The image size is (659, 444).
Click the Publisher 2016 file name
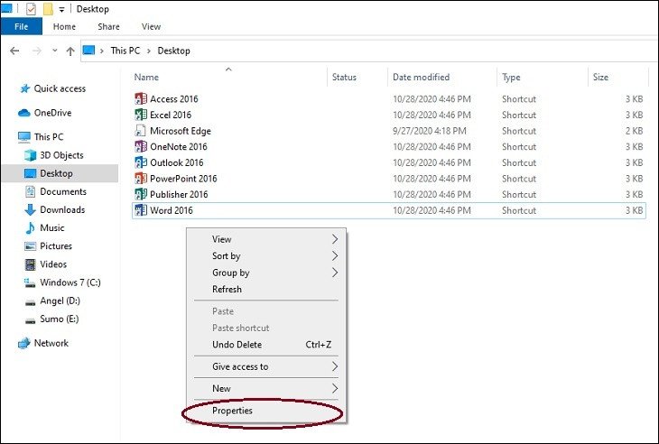[x=179, y=195]
